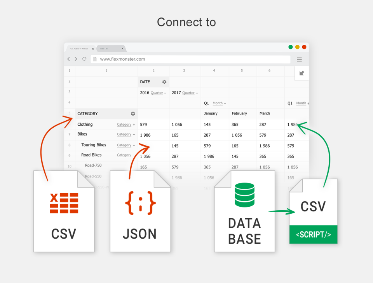Click the browser back arrow
Viewport: 373px width, 283px height.
pyautogui.click(x=69, y=59)
